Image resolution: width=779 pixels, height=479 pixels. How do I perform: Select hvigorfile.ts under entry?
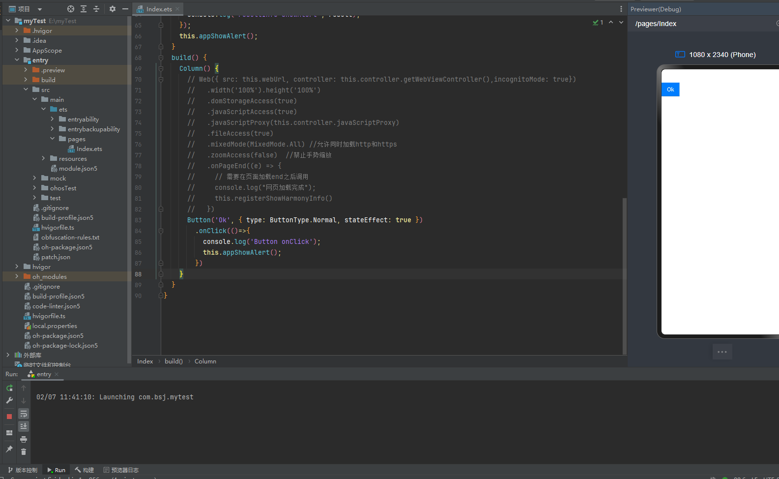[x=53, y=227]
